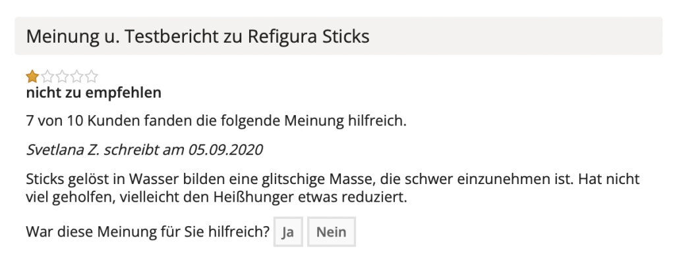Click the author line Svetlana Z.
Viewport: 675px width, 257px height.
point(144,150)
